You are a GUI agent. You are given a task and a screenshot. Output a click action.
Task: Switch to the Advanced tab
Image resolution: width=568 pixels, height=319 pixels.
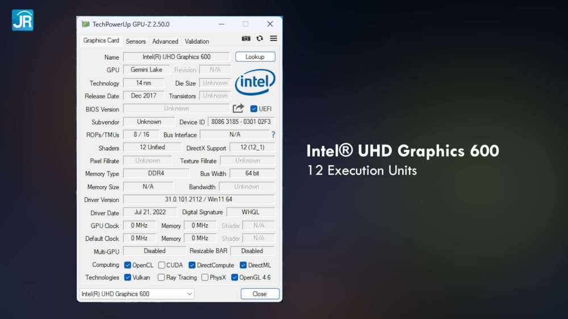point(165,41)
